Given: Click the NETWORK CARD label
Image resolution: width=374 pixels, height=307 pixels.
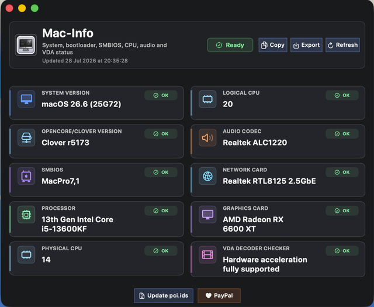Looking at the screenshot, I should tap(245, 170).
